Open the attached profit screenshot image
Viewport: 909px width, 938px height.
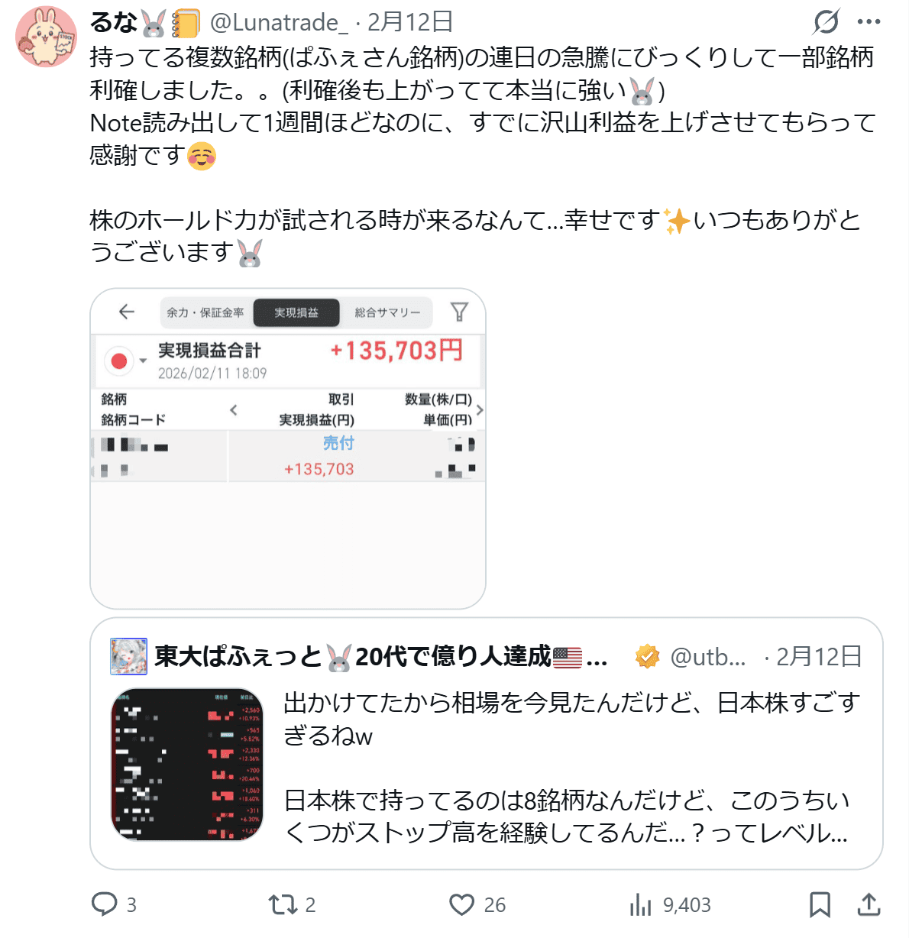point(288,448)
